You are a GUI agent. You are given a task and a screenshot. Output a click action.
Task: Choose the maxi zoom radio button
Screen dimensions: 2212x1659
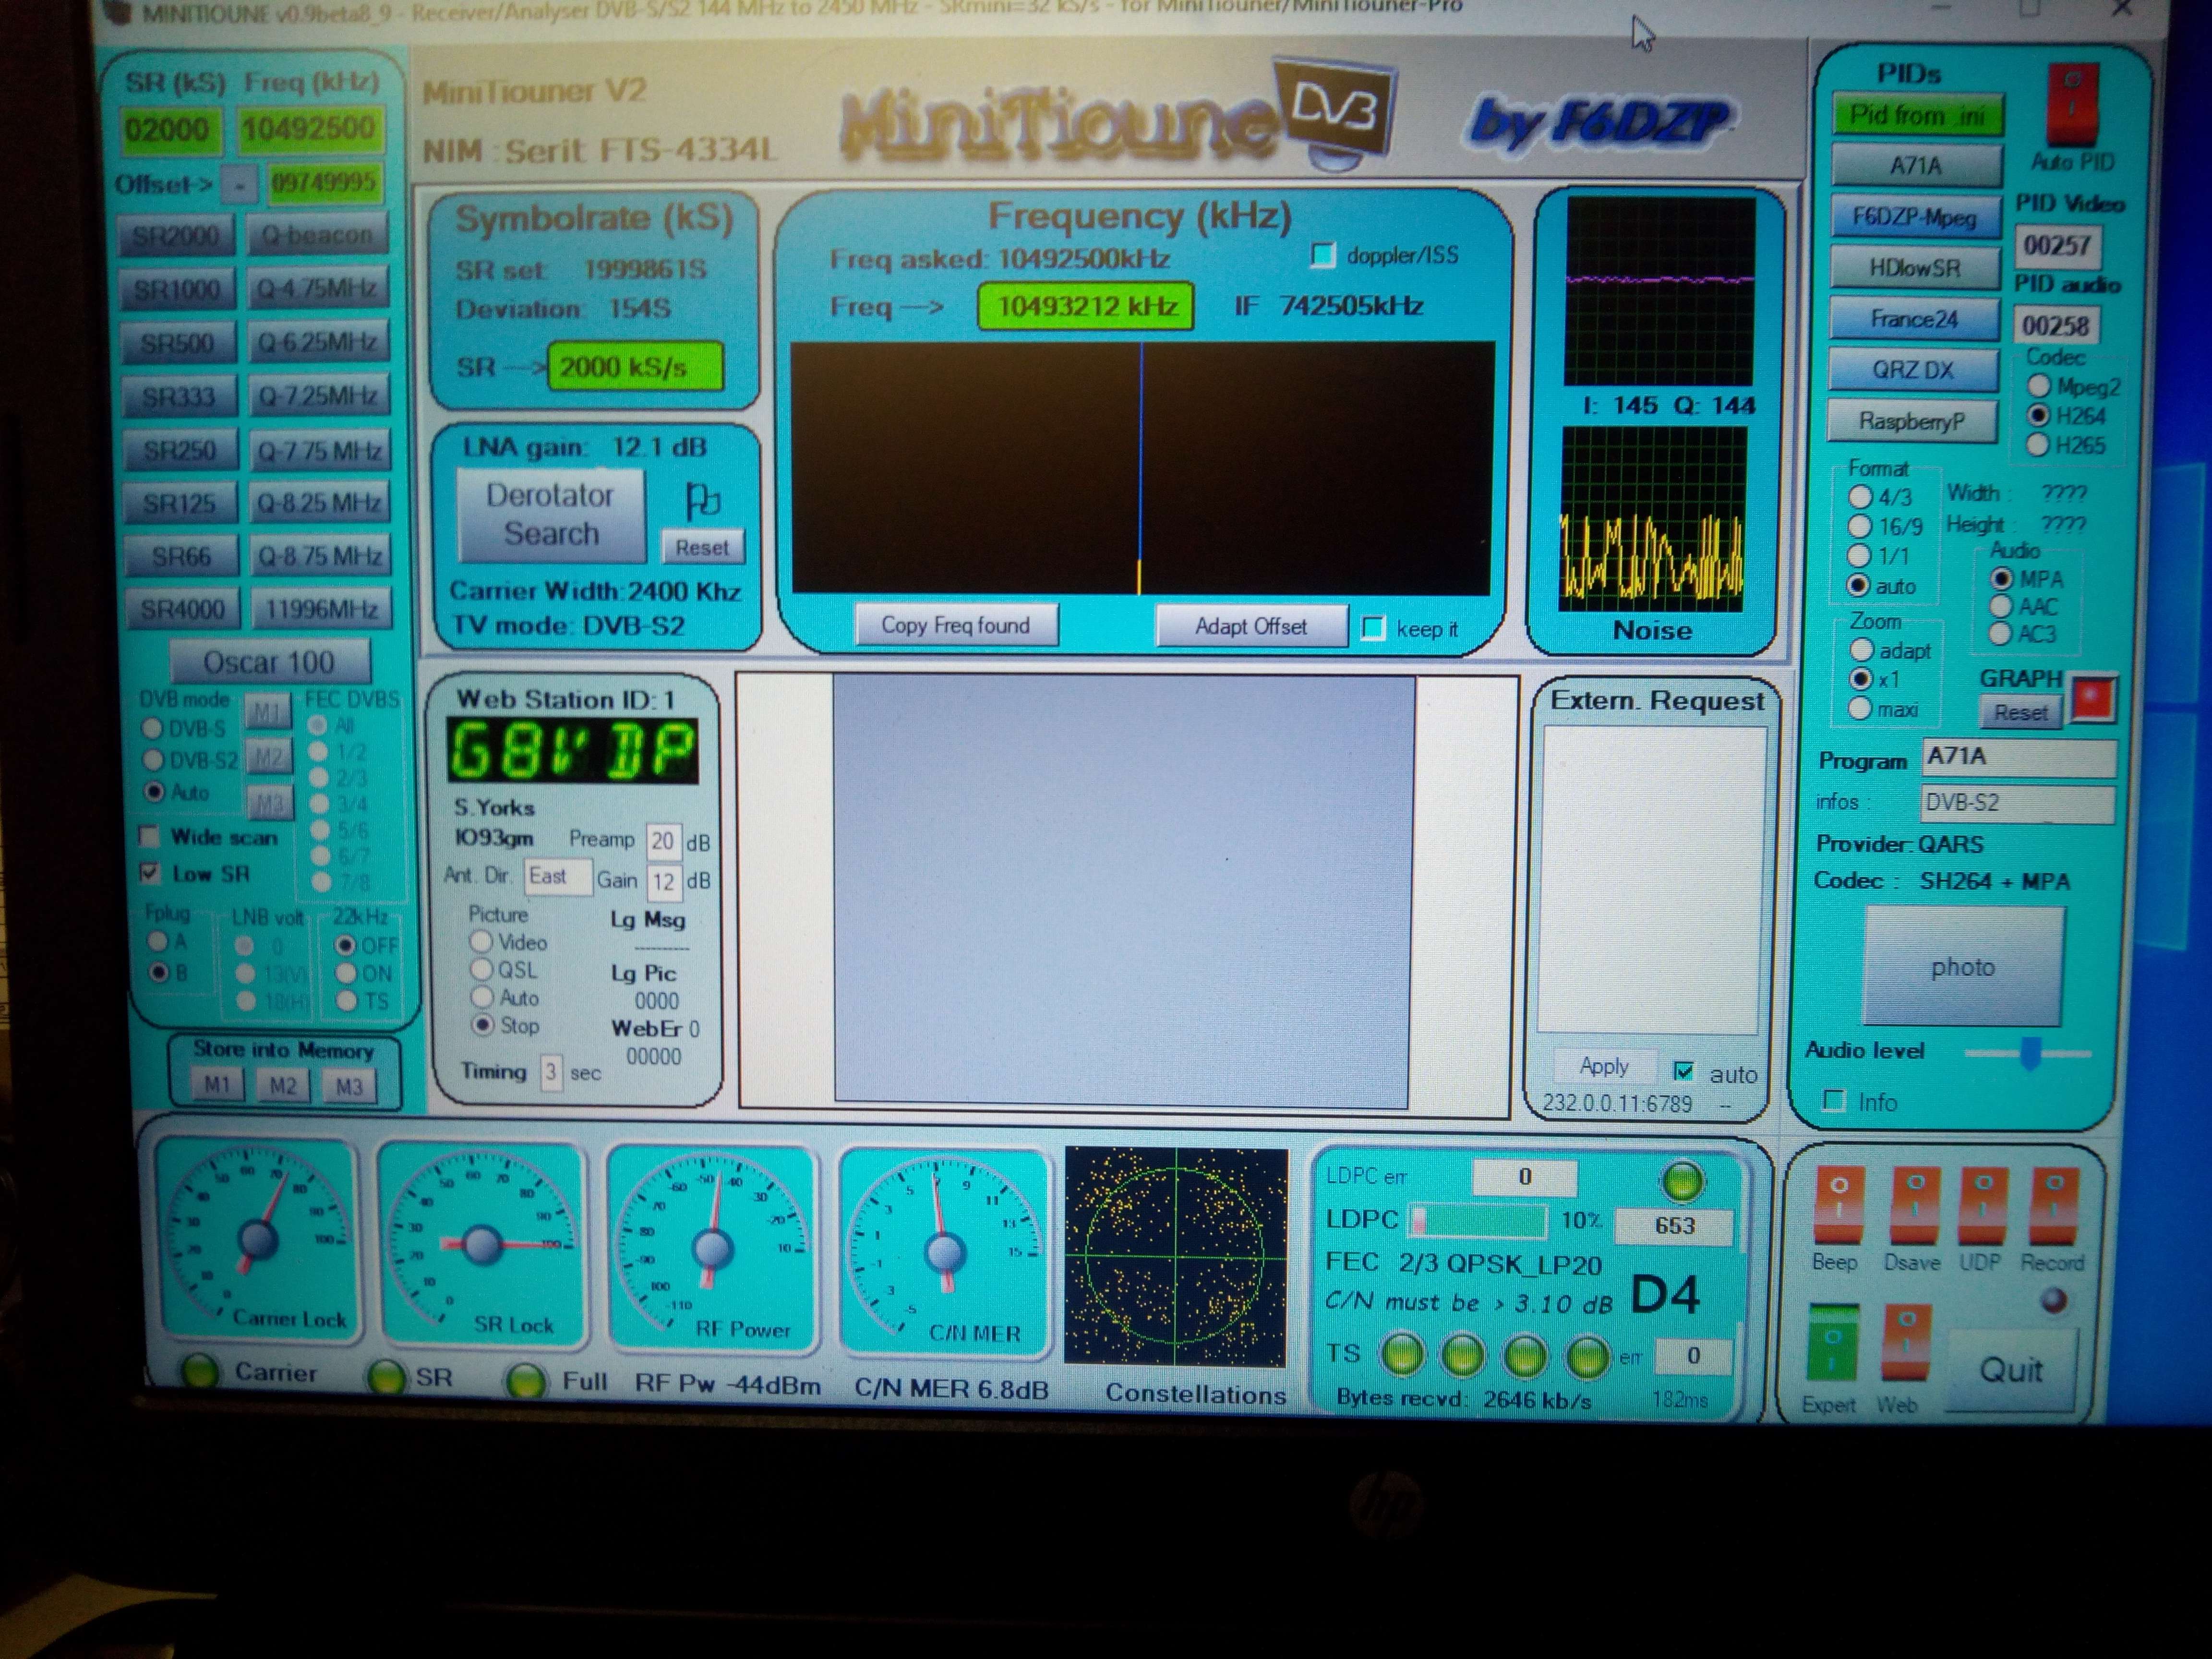pyautogui.click(x=1860, y=709)
